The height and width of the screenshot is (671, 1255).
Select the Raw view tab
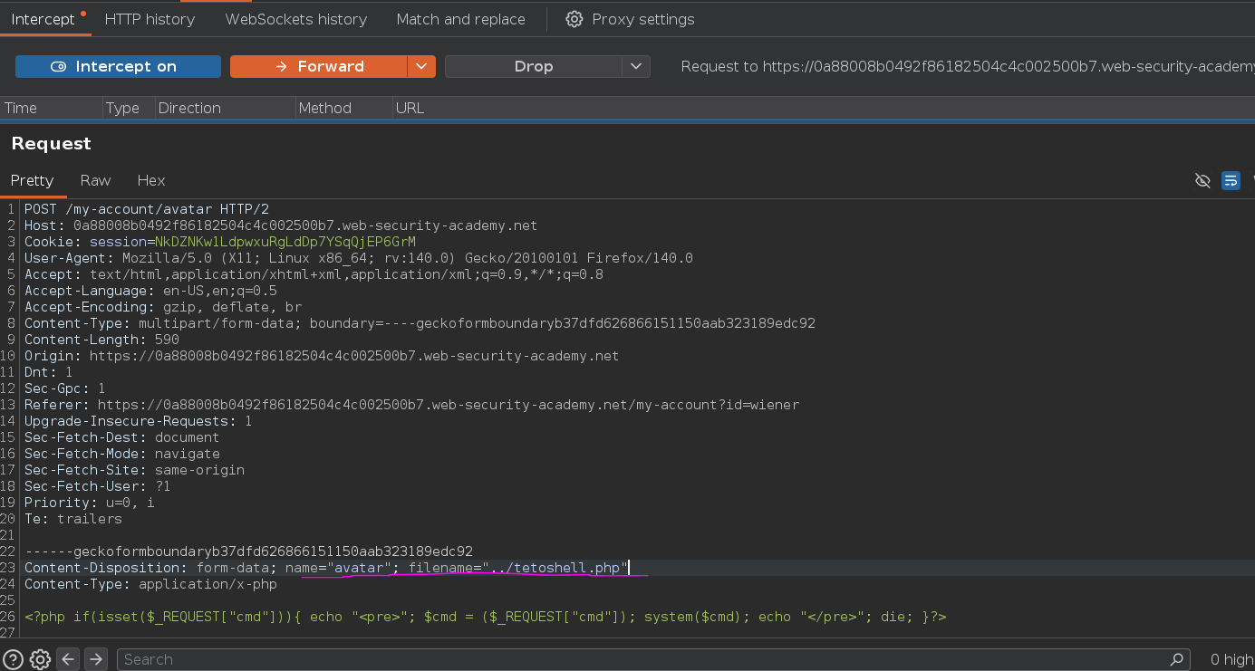[x=95, y=180]
